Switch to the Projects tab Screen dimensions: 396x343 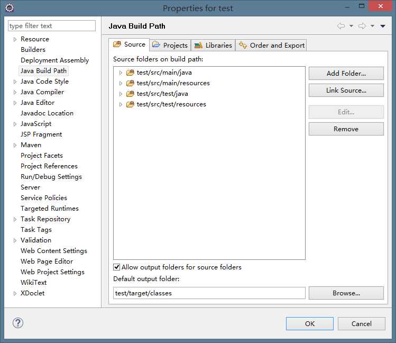tap(170, 45)
